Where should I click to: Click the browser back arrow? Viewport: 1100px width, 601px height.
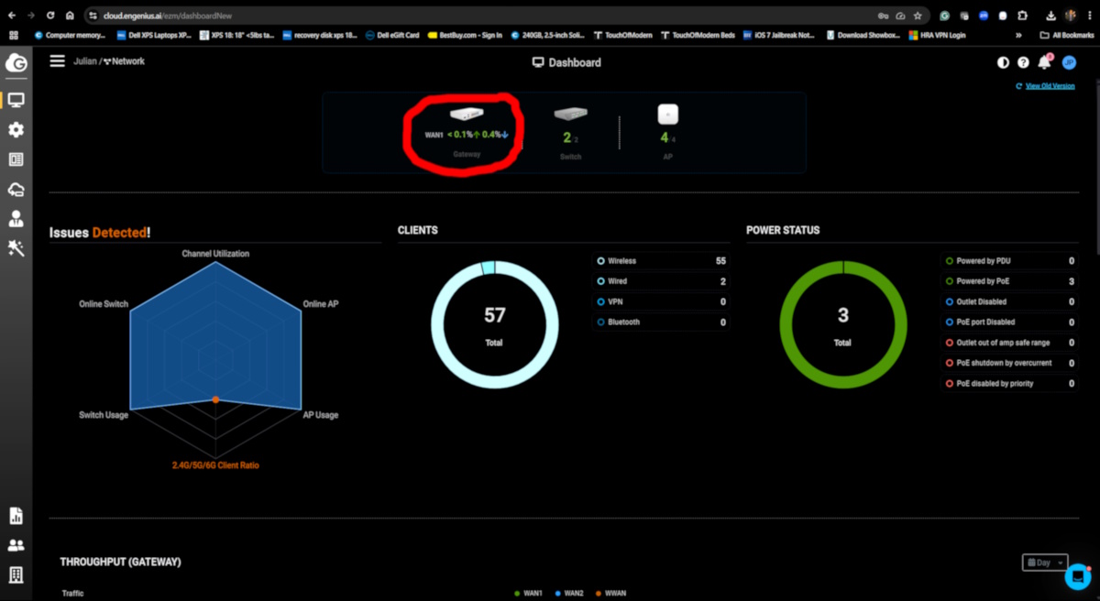pos(11,16)
